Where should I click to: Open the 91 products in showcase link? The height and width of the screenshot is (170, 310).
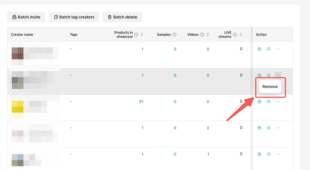tap(141, 102)
